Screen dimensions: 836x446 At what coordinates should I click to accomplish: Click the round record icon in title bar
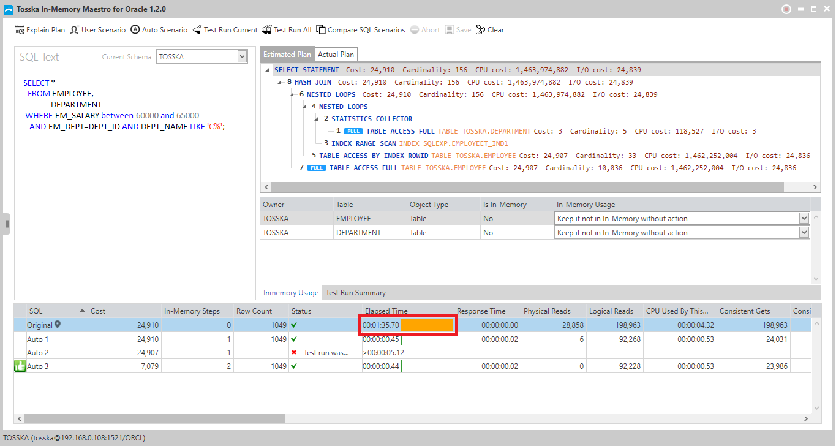(786, 9)
